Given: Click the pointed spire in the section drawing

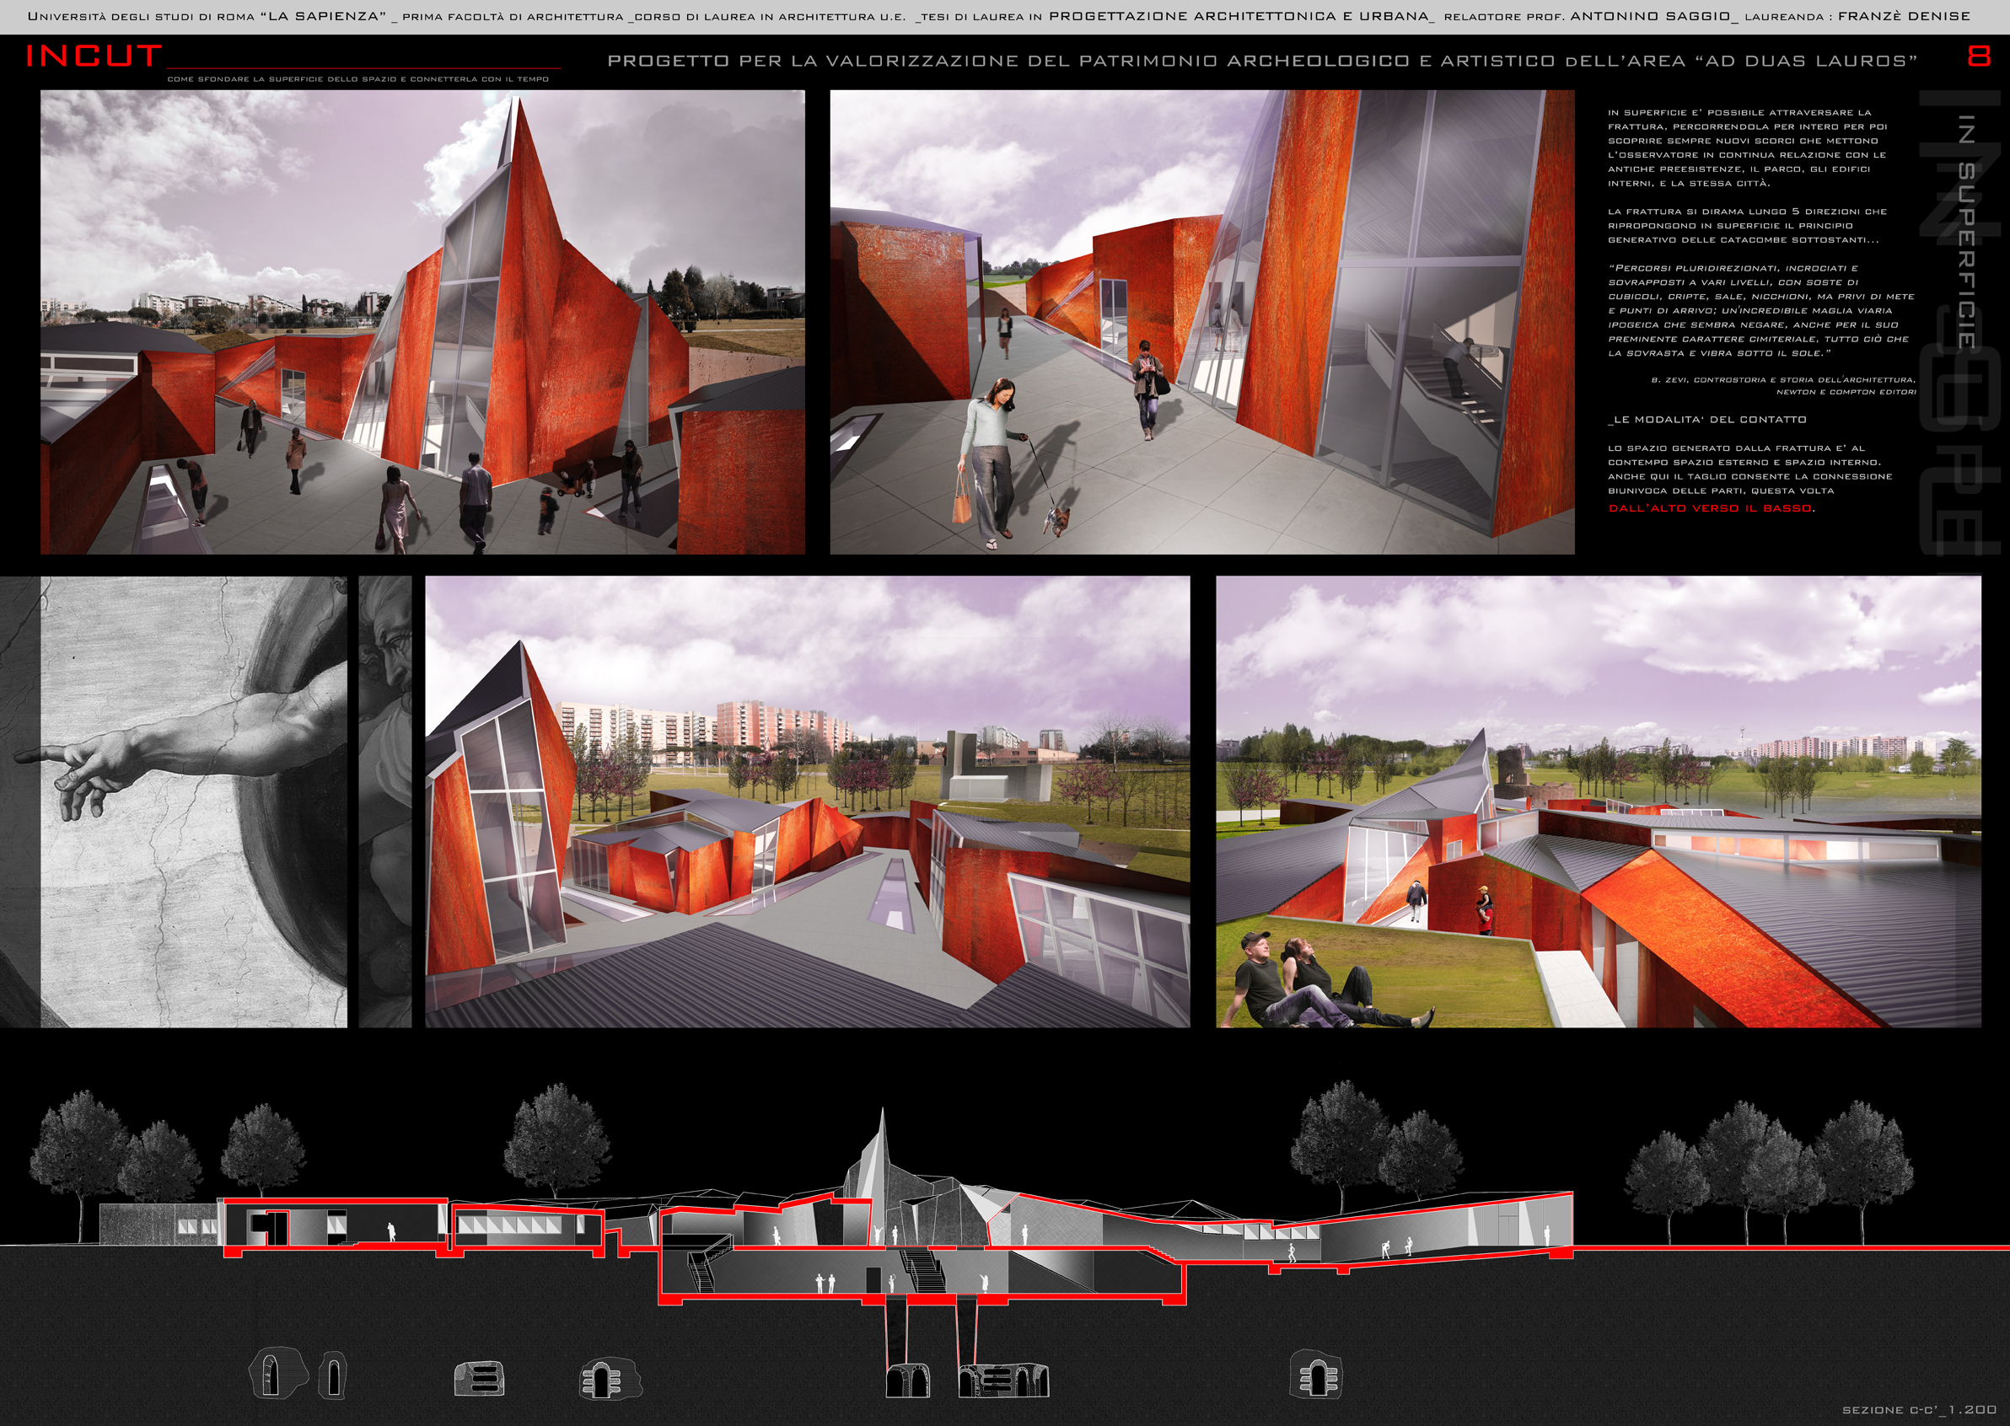Looking at the screenshot, I should (881, 1141).
